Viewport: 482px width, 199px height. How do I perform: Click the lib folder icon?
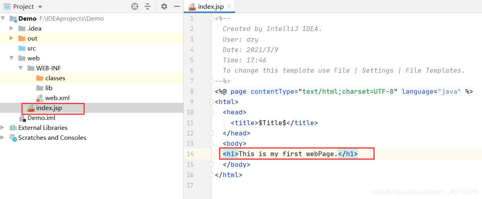[x=40, y=88]
